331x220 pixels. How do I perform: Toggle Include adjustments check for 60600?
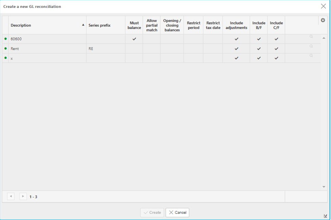[236, 39]
